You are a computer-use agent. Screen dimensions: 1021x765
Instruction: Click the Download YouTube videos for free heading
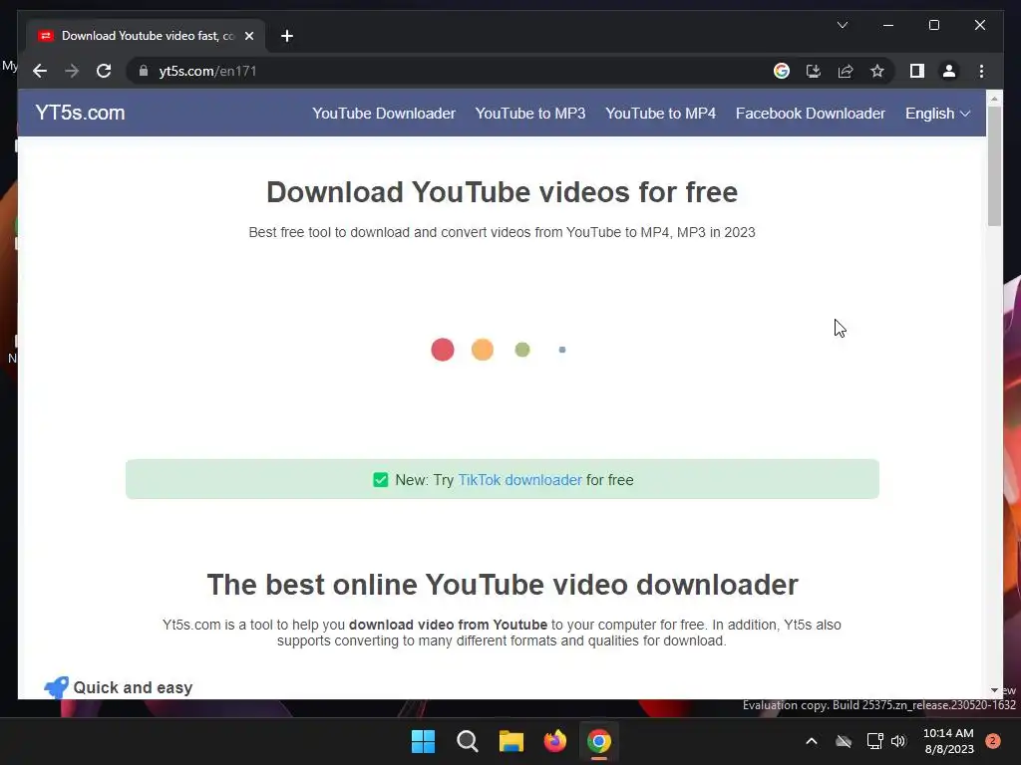[x=503, y=192]
